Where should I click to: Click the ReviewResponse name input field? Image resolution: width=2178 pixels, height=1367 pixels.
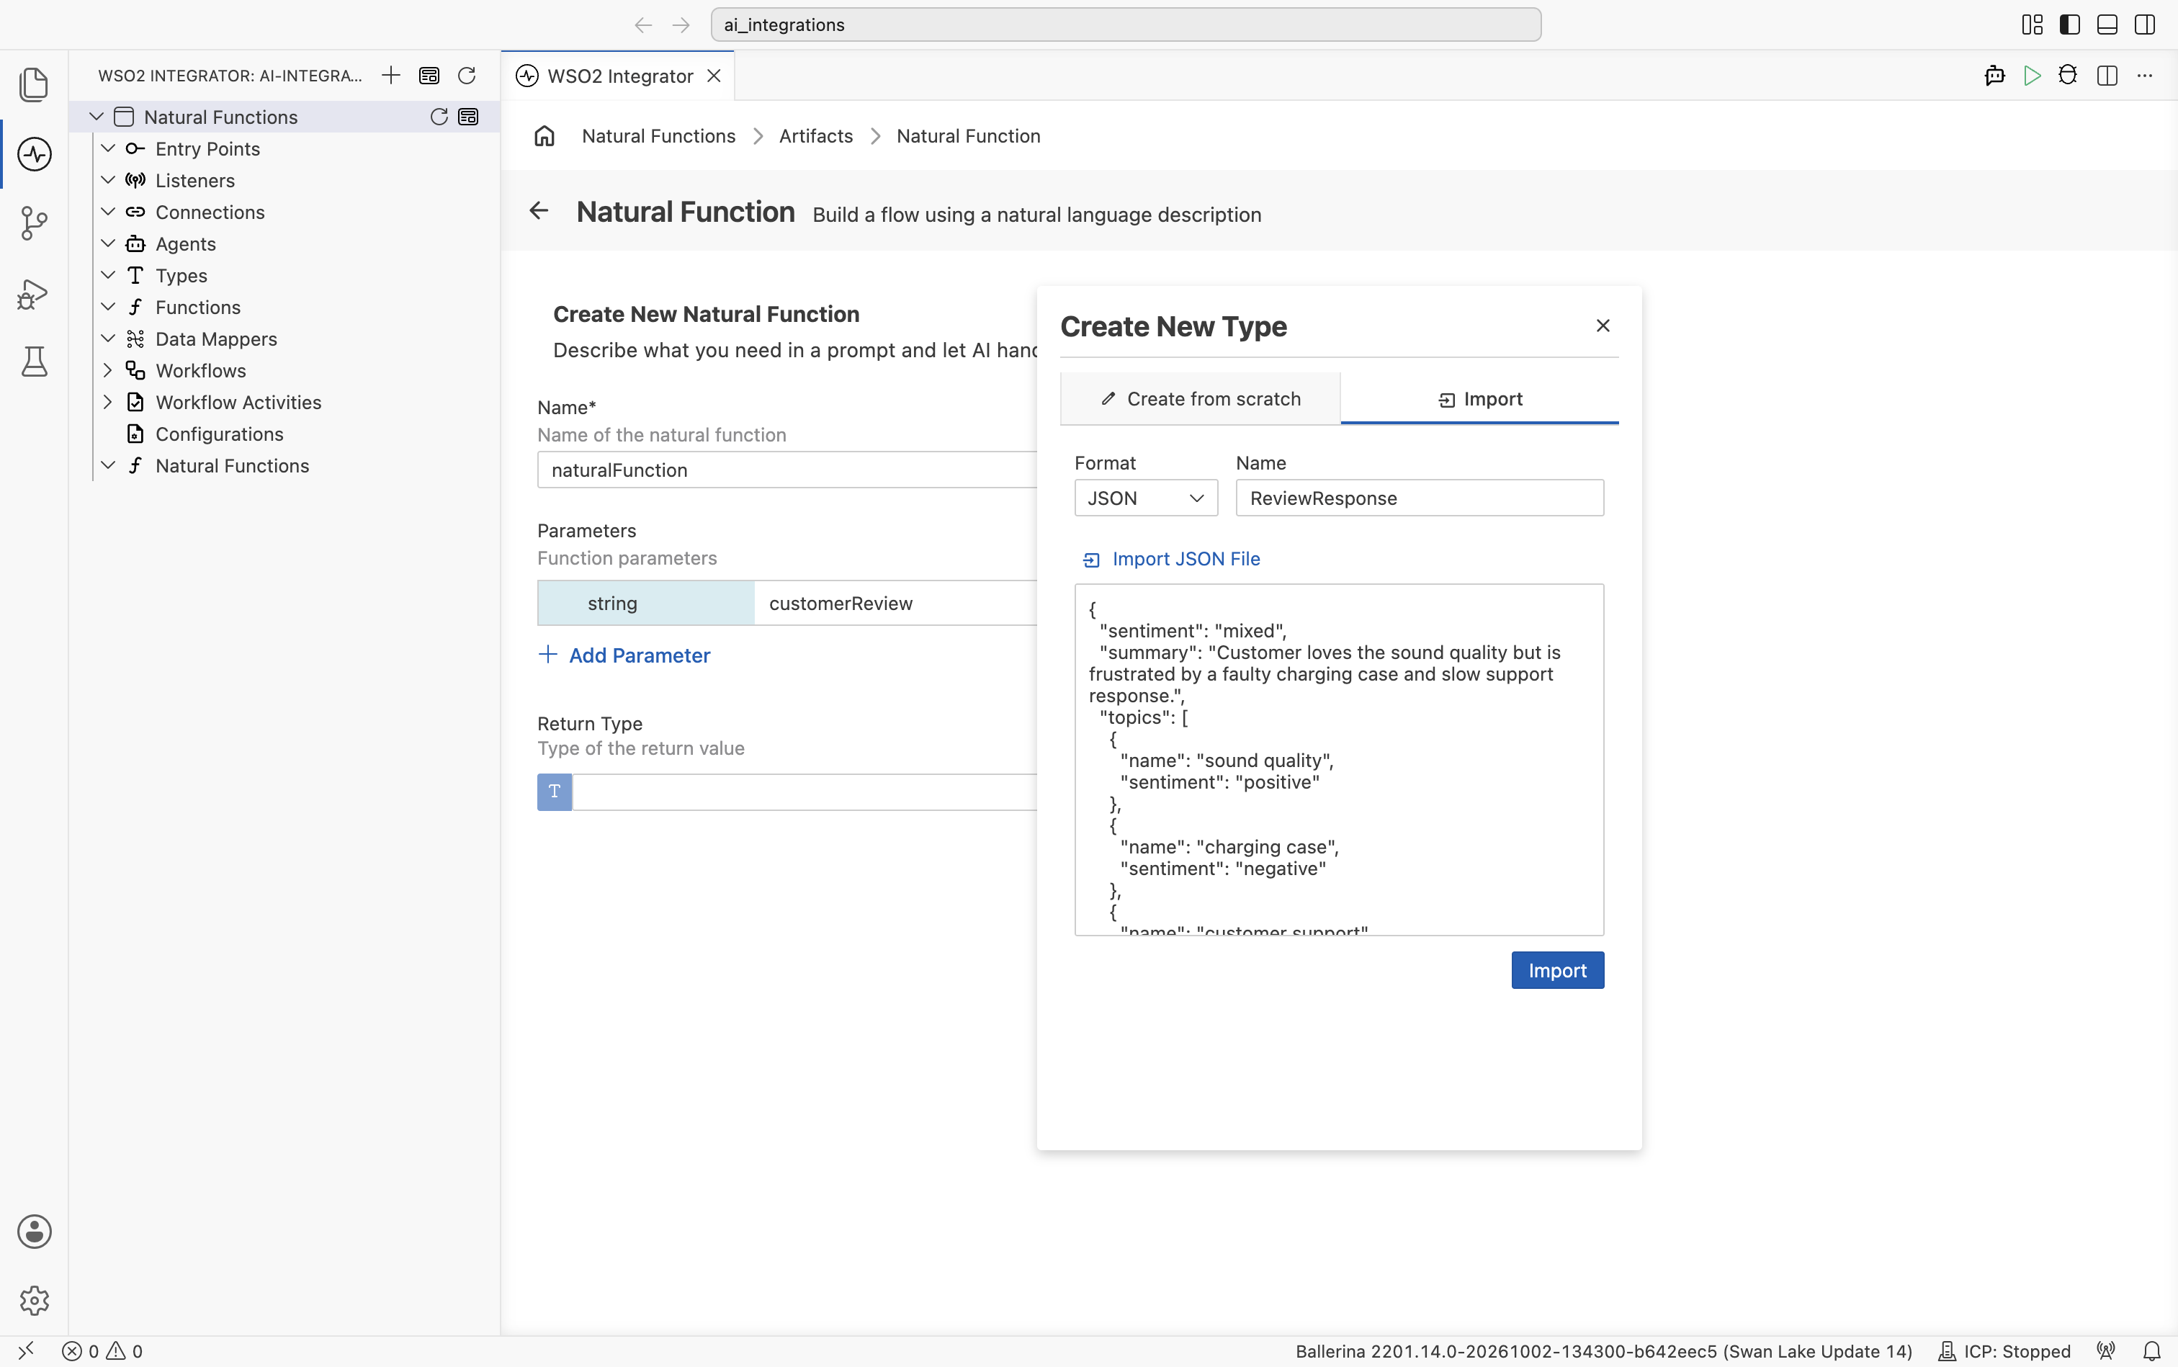click(1420, 498)
